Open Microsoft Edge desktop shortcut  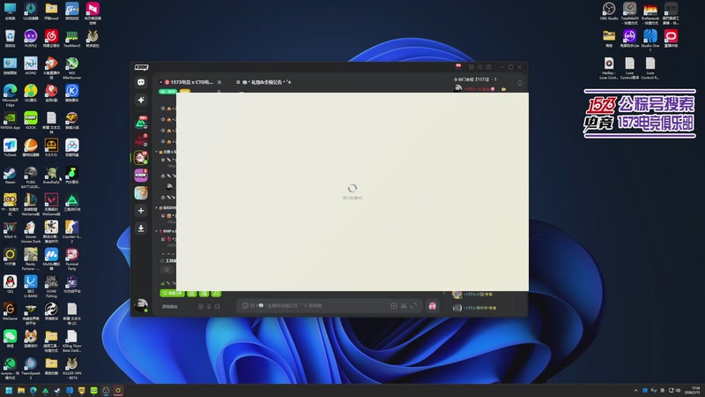click(x=10, y=95)
